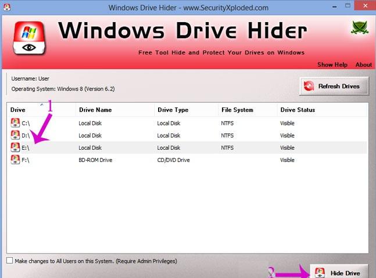
Task: Click Local Disk type in E:\ row
Action: tap(169, 148)
